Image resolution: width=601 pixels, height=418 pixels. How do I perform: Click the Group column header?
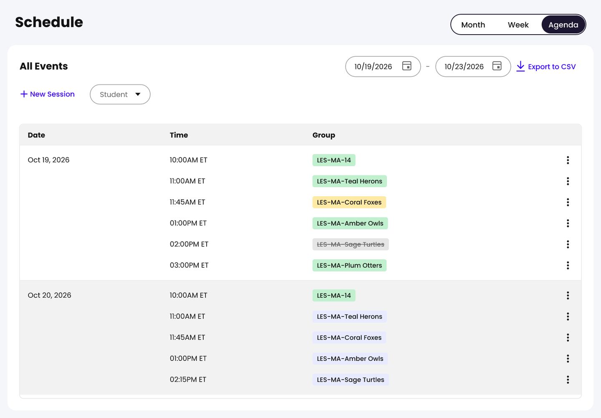tap(324, 135)
